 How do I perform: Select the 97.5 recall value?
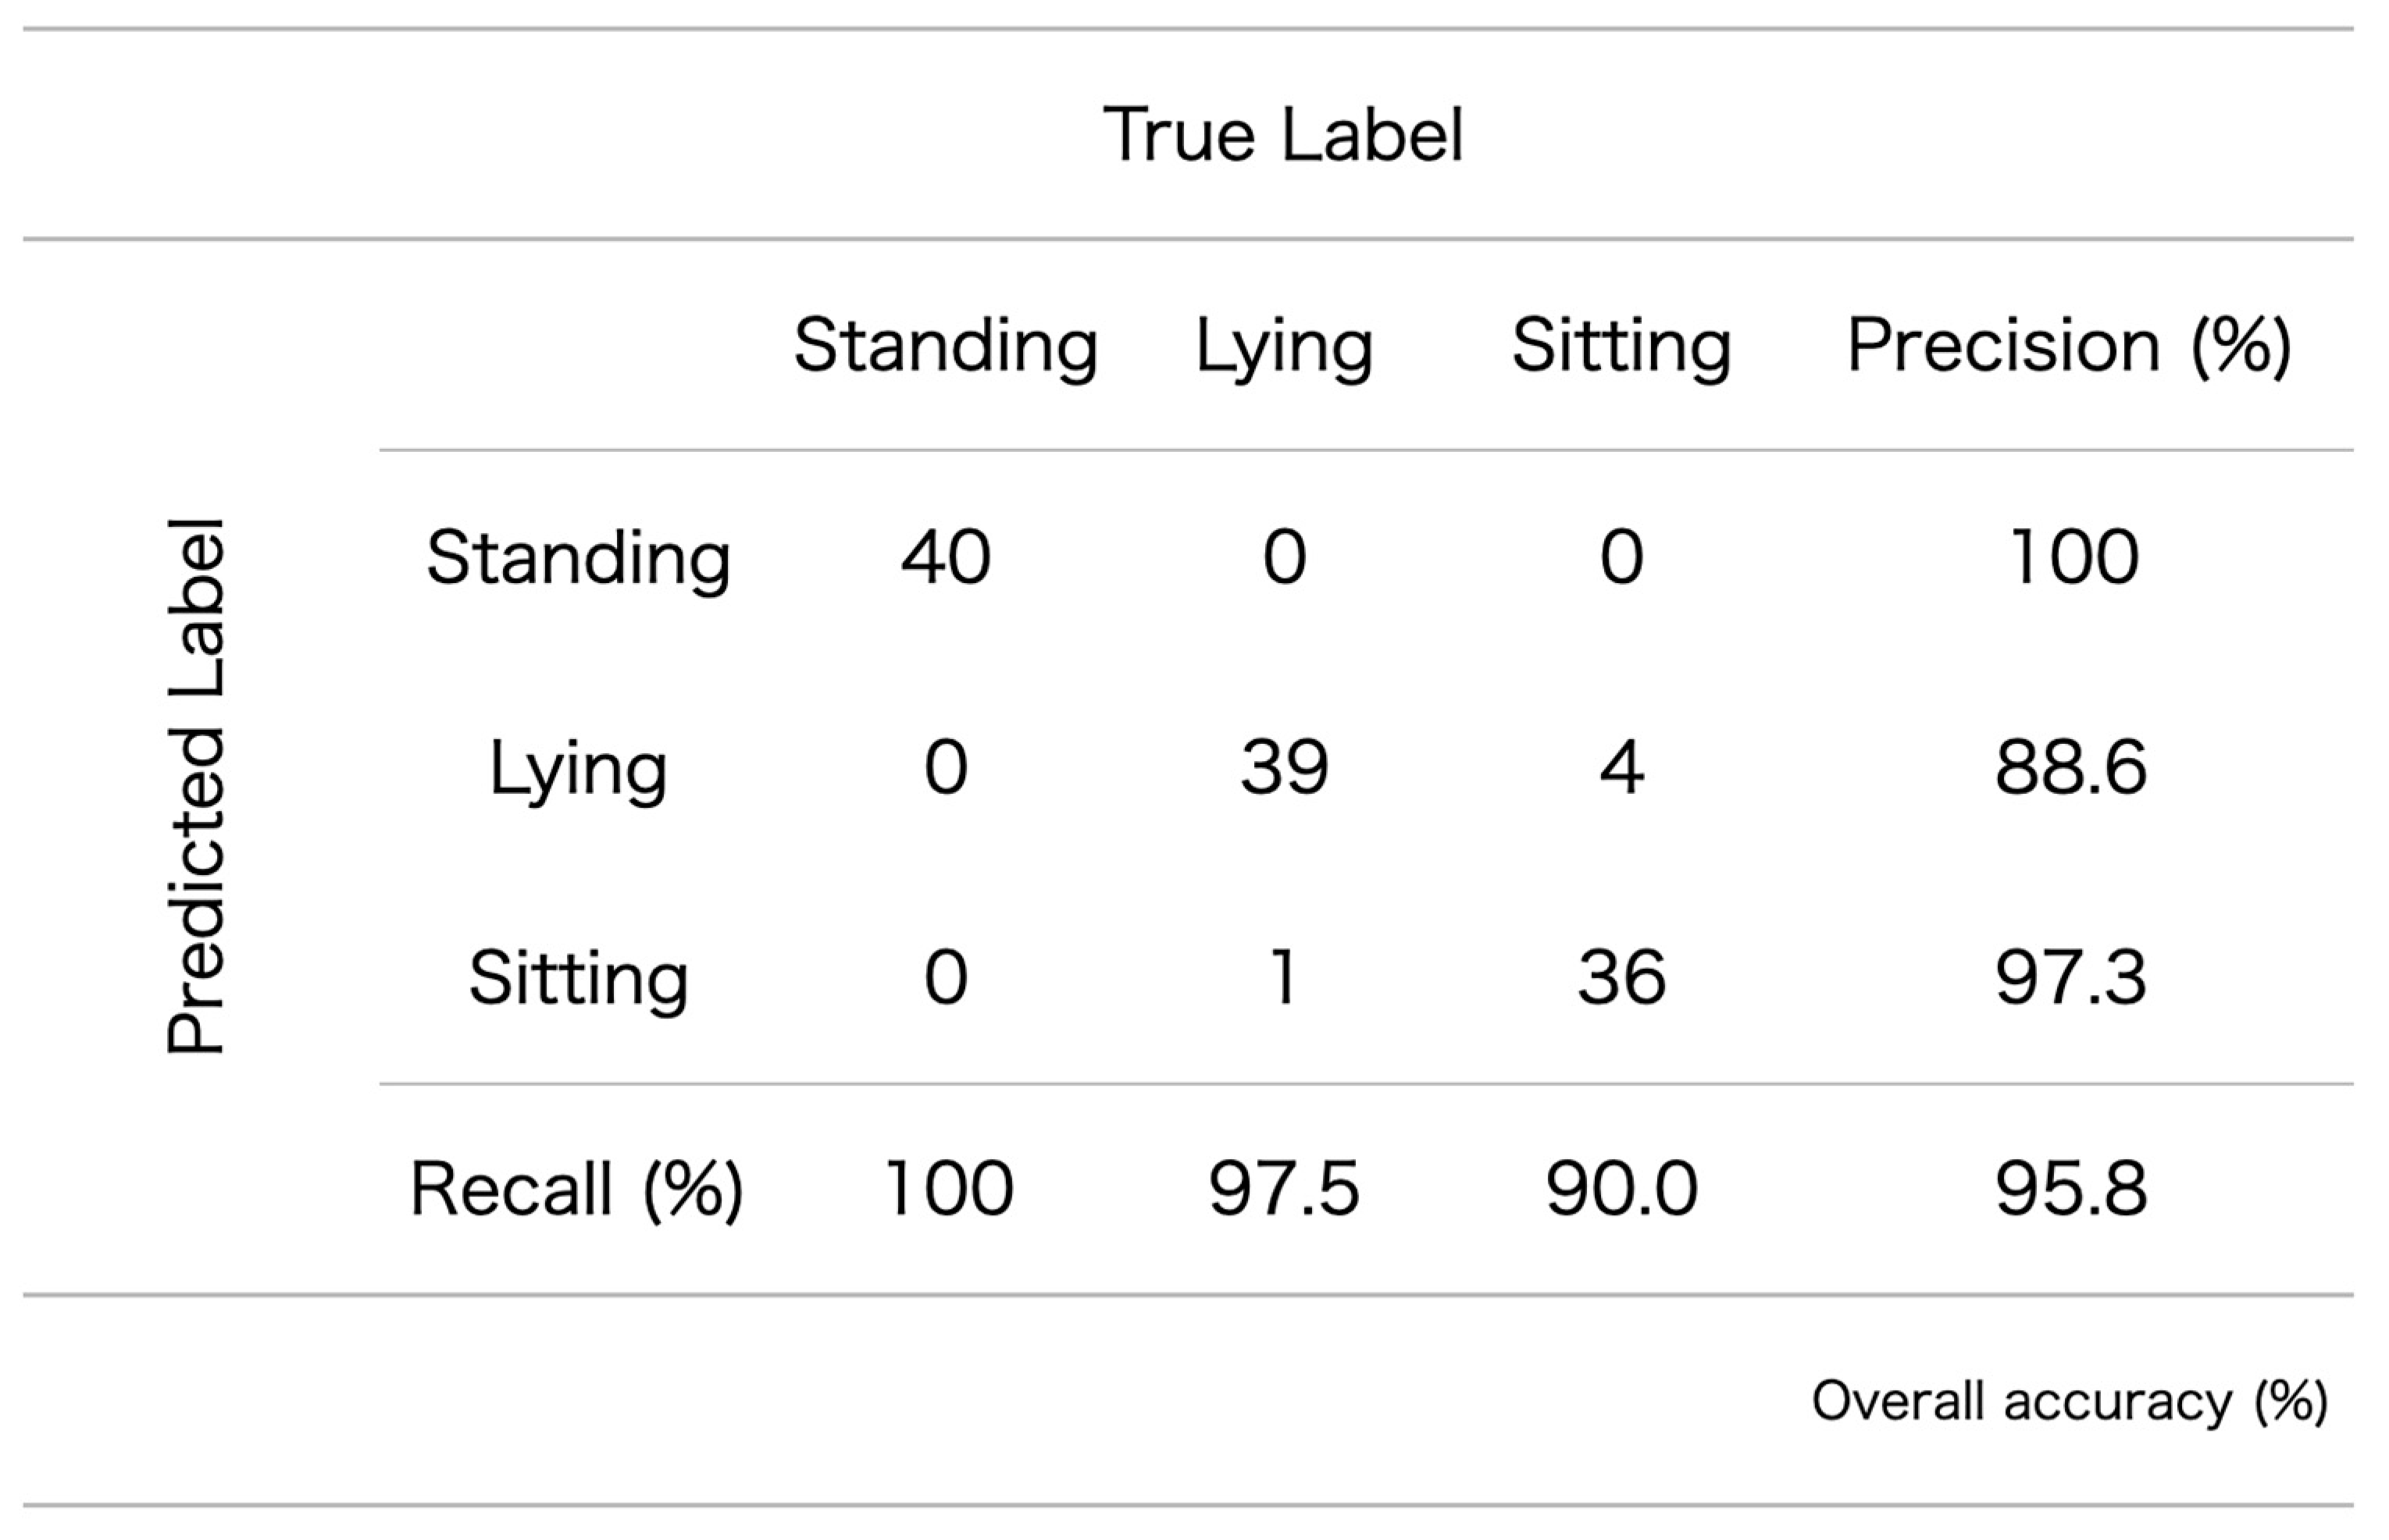1285,1189
